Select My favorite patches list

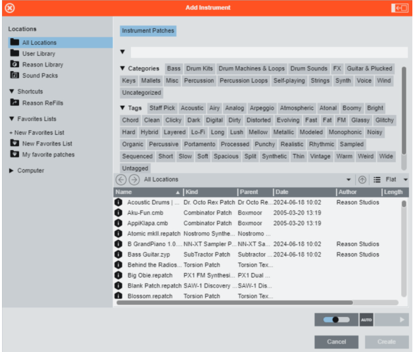point(48,155)
